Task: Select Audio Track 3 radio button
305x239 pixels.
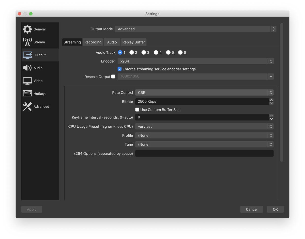Action: click(x=144, y=52)
